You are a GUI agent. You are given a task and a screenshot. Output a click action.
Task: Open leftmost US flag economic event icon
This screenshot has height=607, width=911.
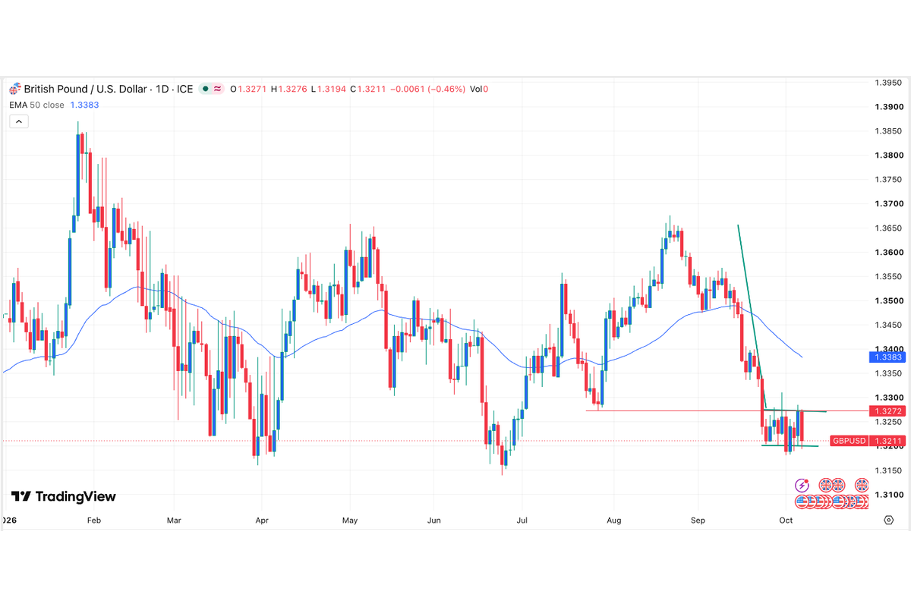point(802,502)
